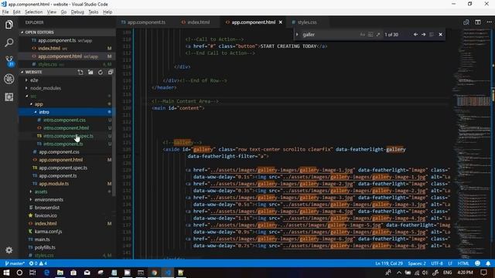
Task: Open the Help menu
Action: pyautogui.click(x=108, y=12)
